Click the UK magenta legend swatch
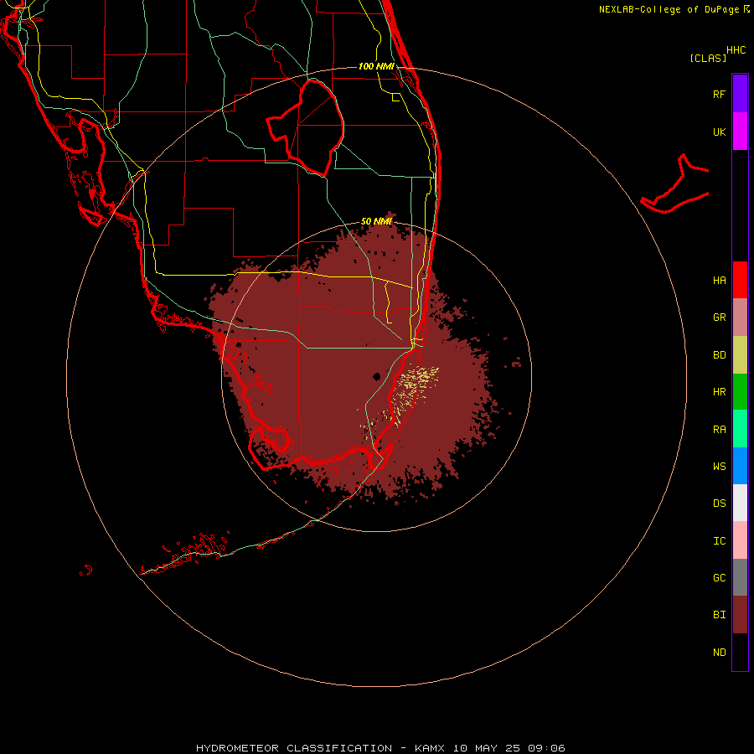 coord(740,132)
